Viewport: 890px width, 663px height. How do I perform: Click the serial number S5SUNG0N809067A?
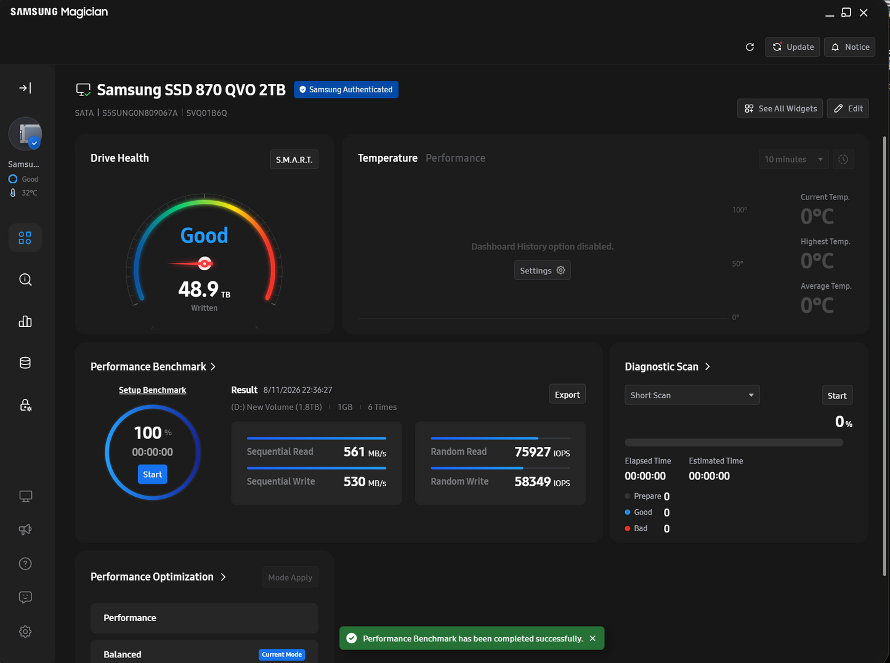click(x=140, y=113)
